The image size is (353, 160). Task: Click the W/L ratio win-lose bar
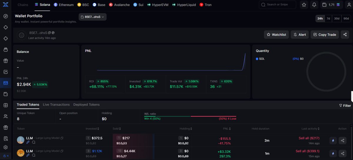coord(190,116)
